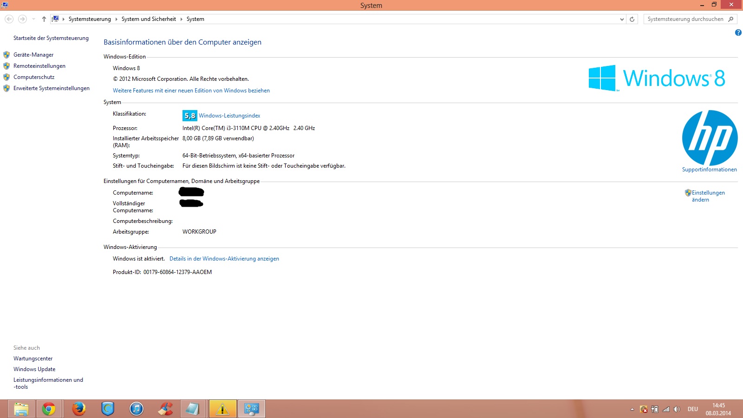Click the forward navigation arrow
Image resolution: width=743 pixels, height=418 pixels.
coord(22,19)
